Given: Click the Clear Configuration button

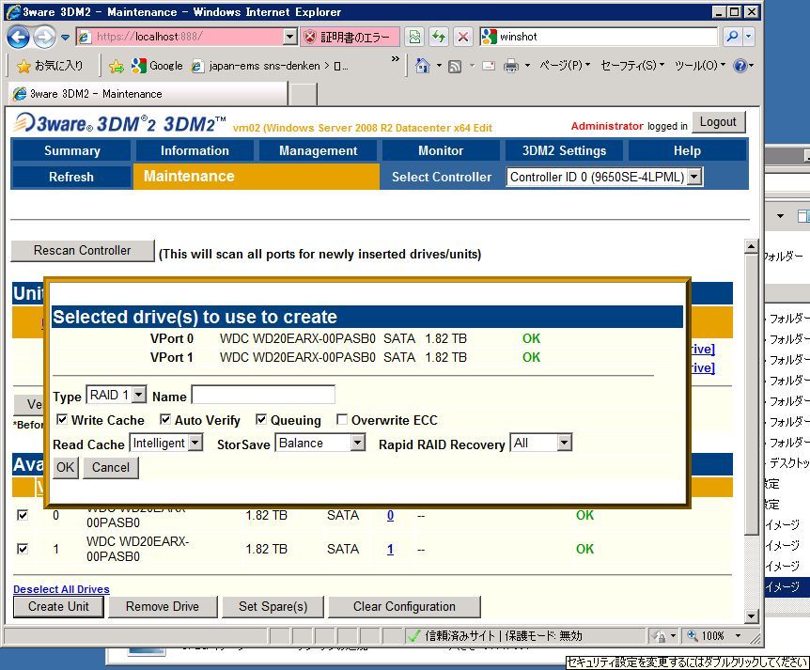Looking at the screenshot, I should pyautogui.click(x=404, y=606).
